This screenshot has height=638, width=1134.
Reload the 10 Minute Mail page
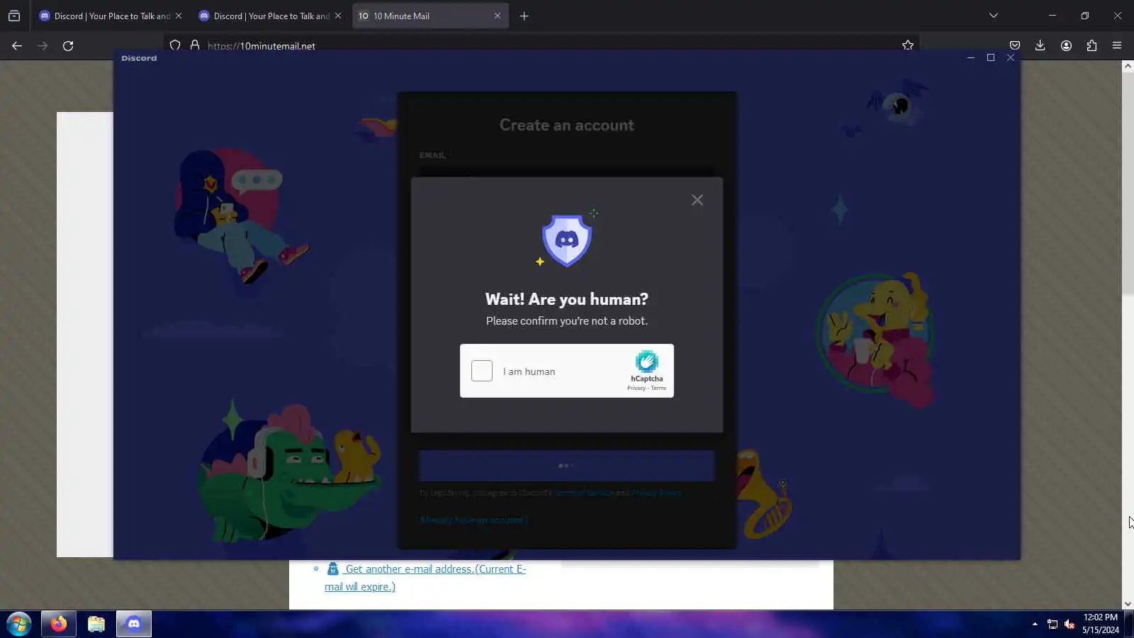coord(68,45)
